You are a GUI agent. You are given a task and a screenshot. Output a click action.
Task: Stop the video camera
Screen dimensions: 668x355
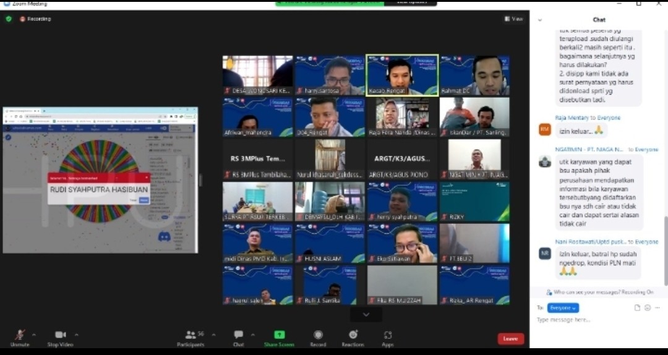60,338
